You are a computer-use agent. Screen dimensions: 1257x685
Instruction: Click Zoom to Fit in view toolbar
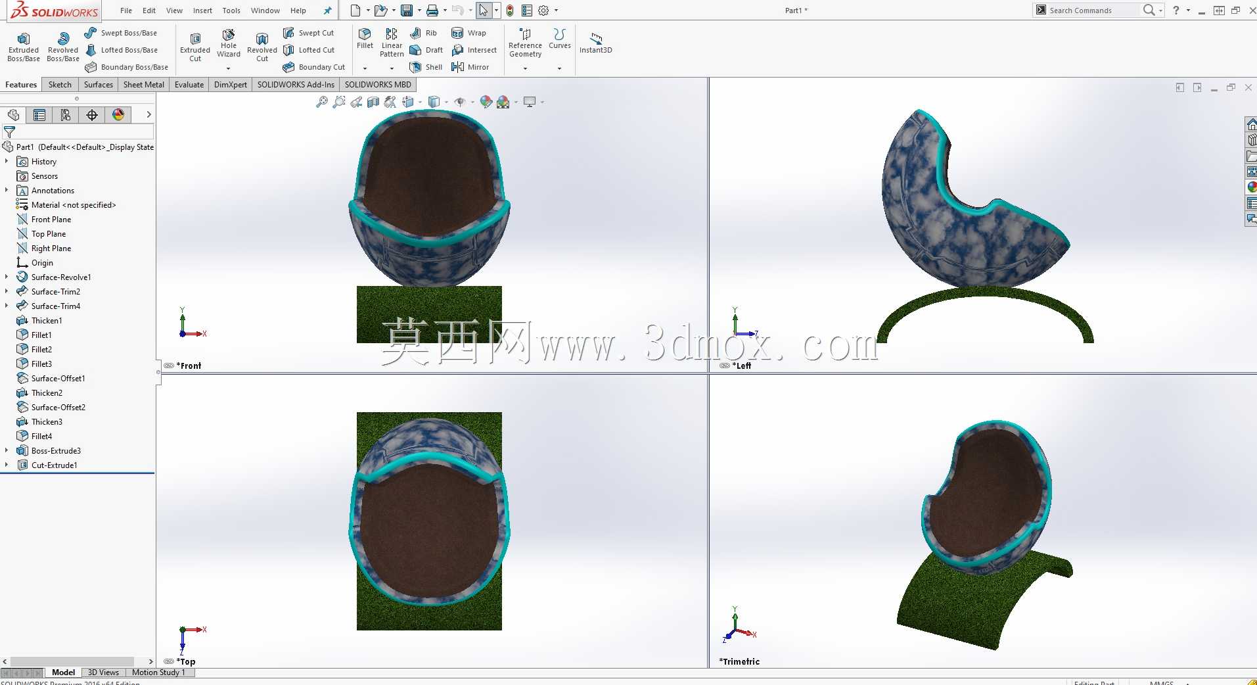point(322,102)
